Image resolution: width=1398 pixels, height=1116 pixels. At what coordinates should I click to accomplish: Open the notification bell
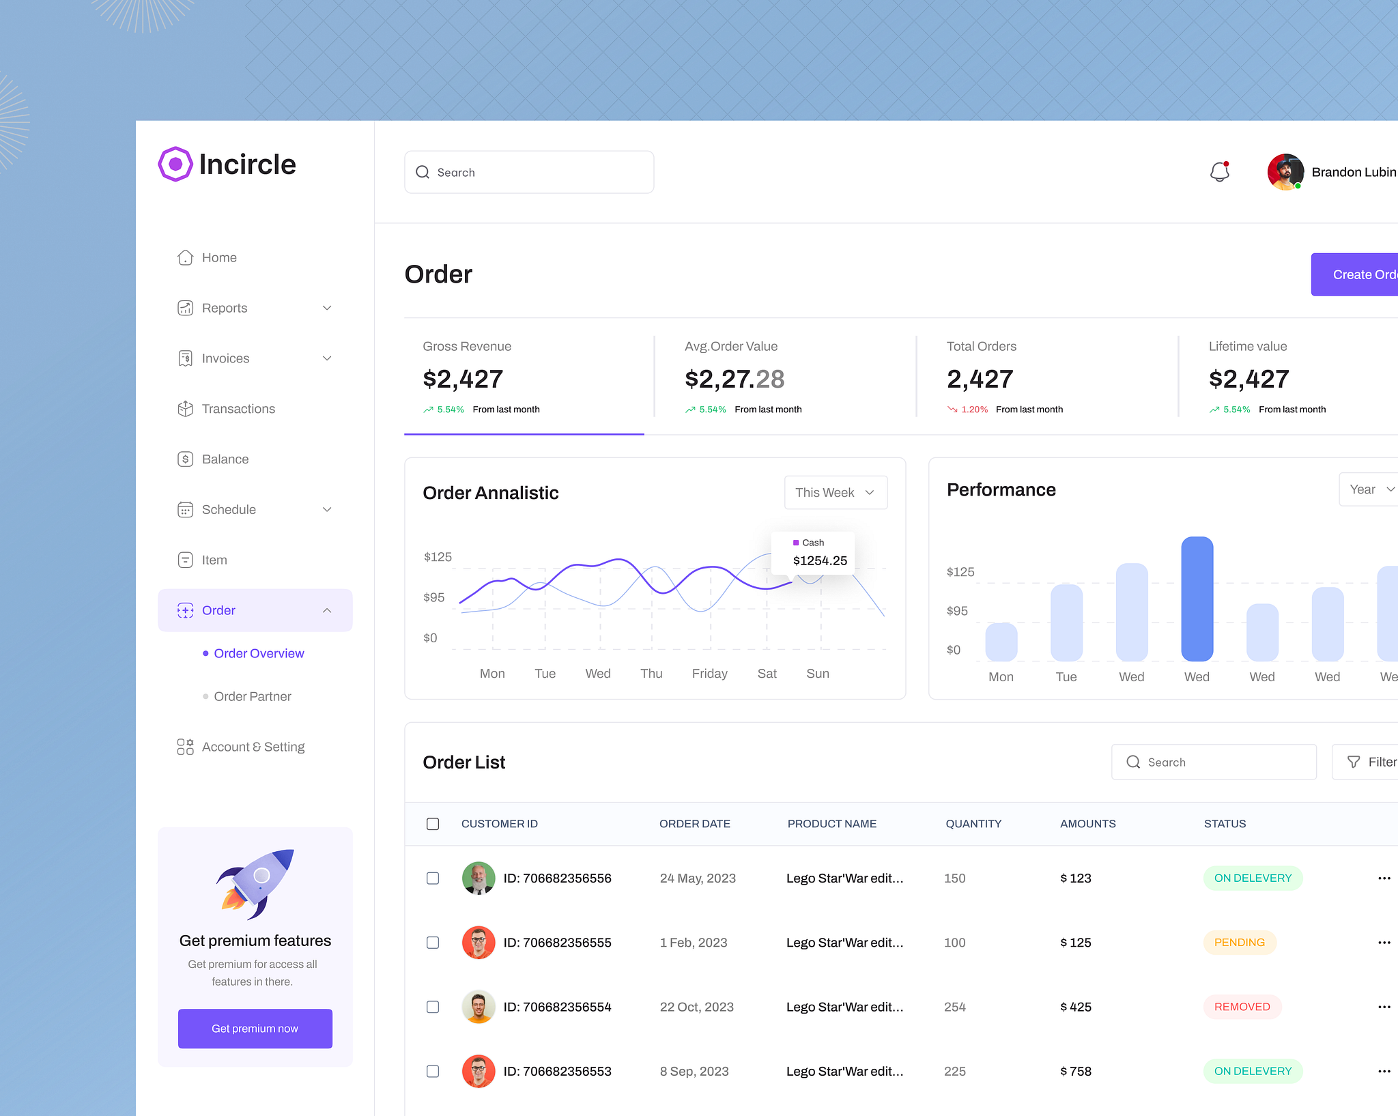click(1220, 172)
